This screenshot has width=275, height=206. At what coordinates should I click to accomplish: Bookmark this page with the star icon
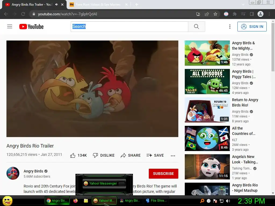click(x=215, y=14)
